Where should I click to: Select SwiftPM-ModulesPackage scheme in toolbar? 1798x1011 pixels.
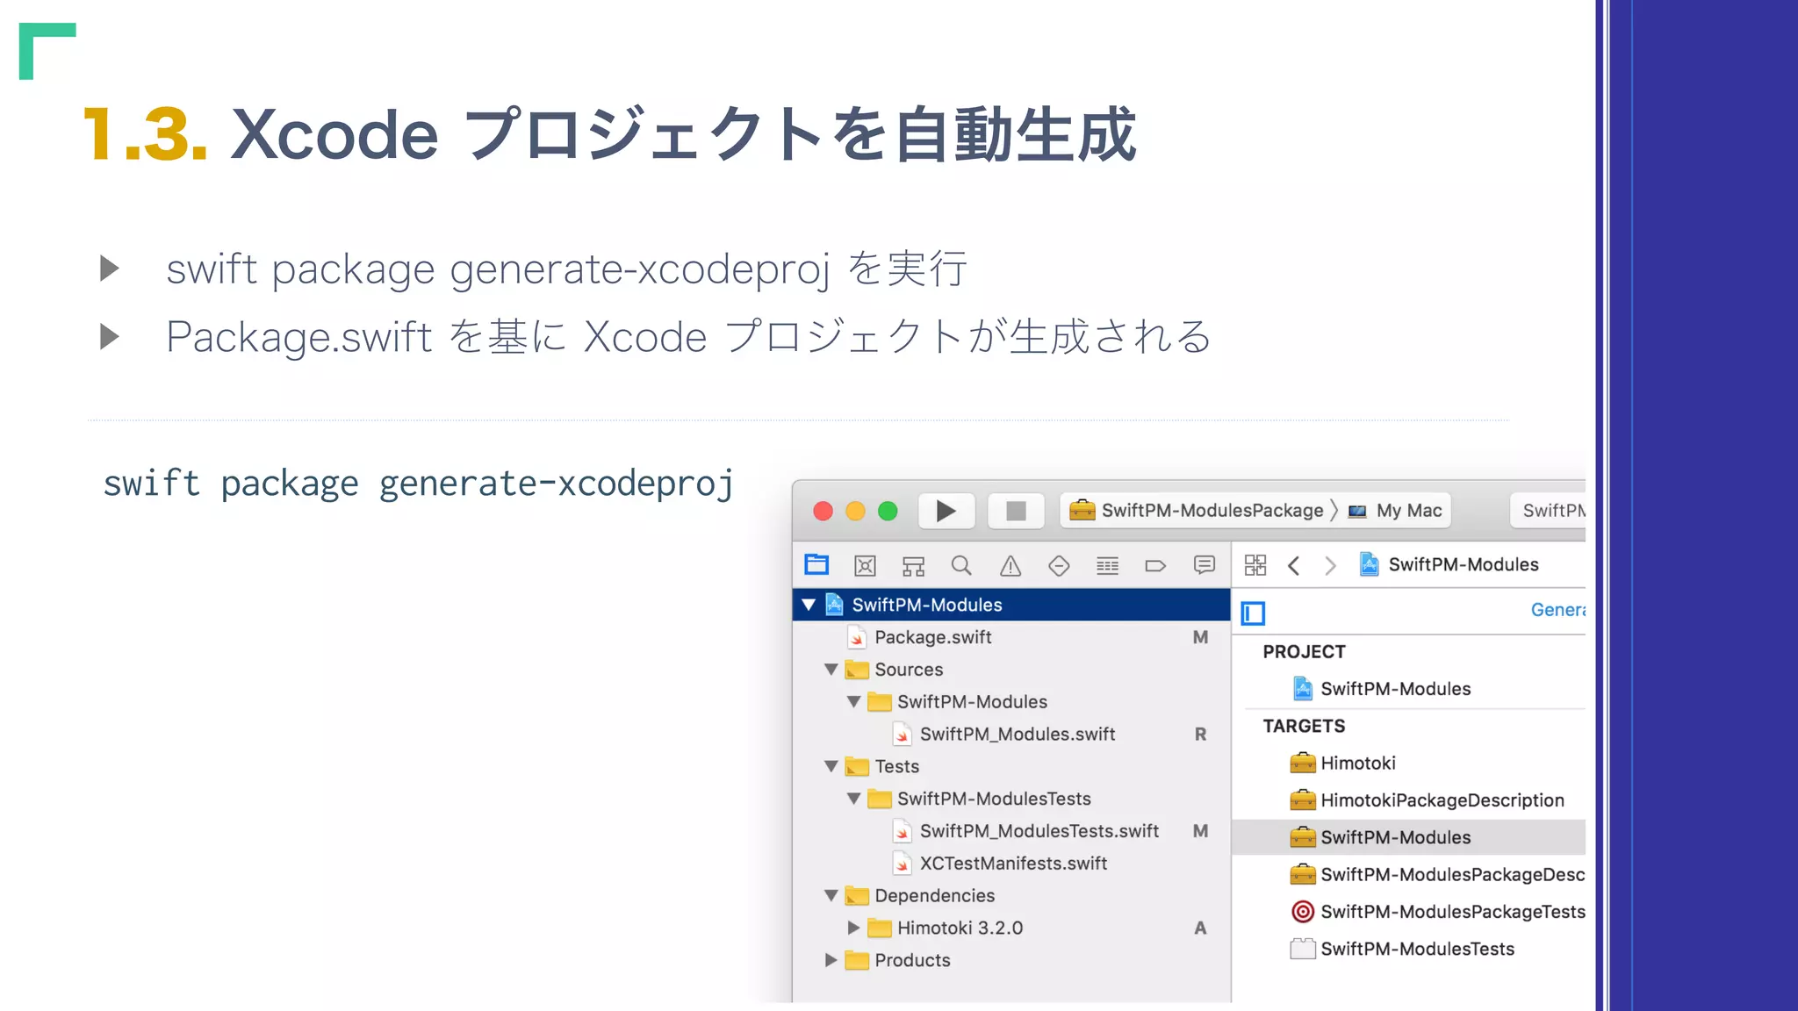pos(1196,511)
